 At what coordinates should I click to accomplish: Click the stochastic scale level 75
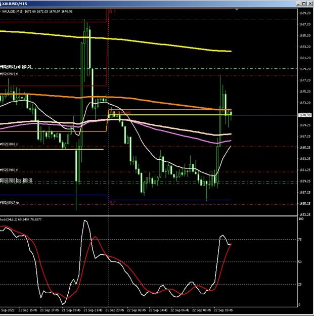pyautogui.click(x=300, y=240)
